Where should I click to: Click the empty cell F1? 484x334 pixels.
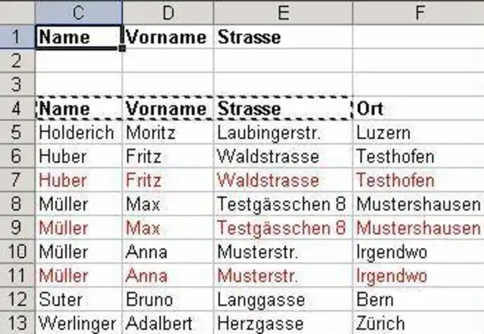[x=417, y=36]
